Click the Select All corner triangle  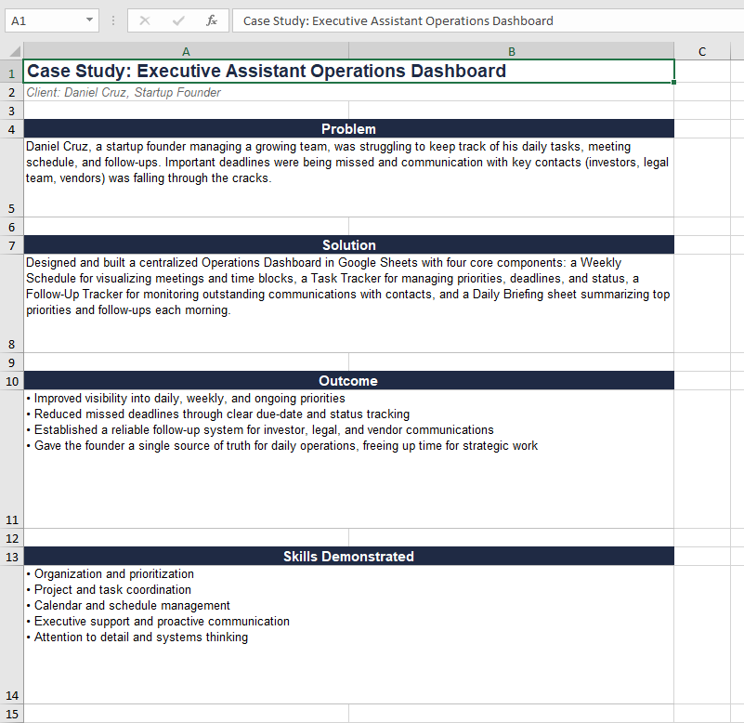tap(15, 51)
